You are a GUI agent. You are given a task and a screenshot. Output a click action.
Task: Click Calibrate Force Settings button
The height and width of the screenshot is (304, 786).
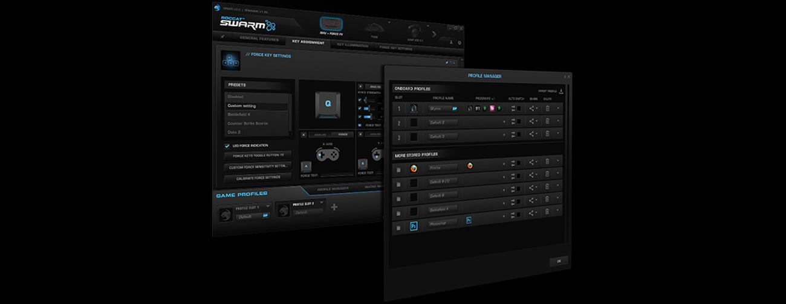point(258,177)
